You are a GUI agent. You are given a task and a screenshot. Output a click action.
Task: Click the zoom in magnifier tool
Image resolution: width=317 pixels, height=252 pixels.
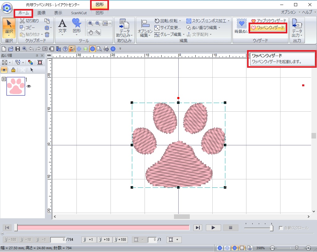pyautogui.click(x=90, y=23)
